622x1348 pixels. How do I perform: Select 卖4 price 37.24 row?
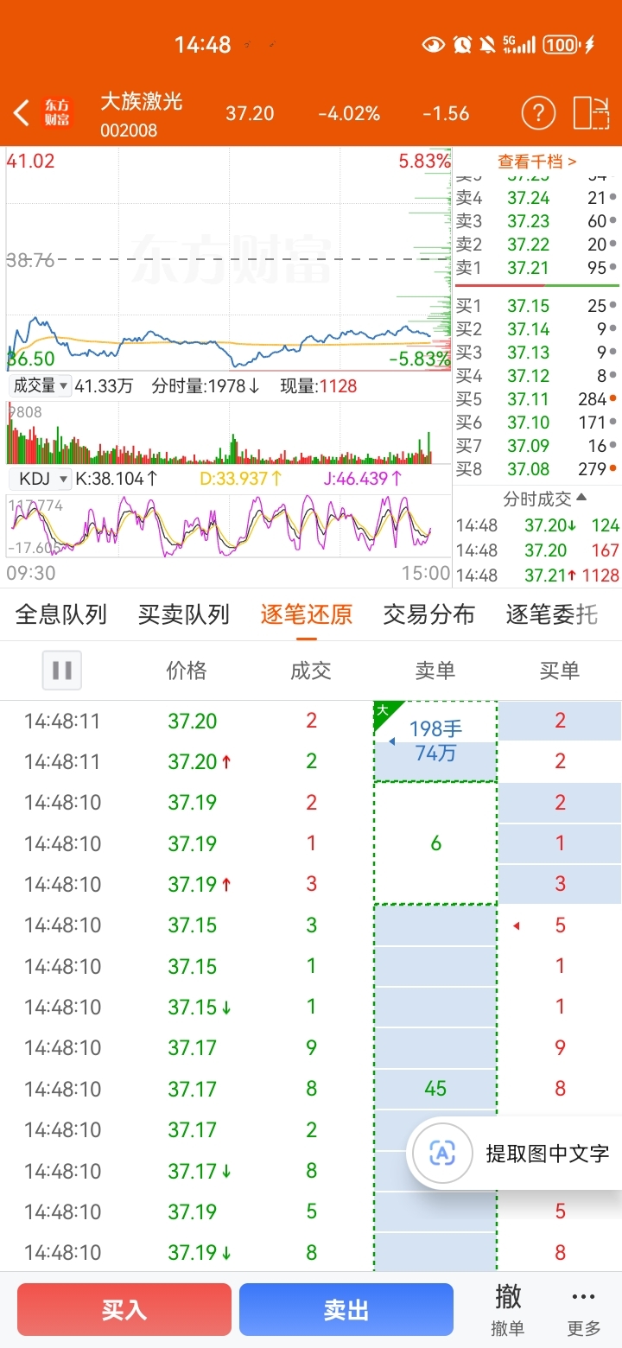pyautogui.click(x=536, y=198)
